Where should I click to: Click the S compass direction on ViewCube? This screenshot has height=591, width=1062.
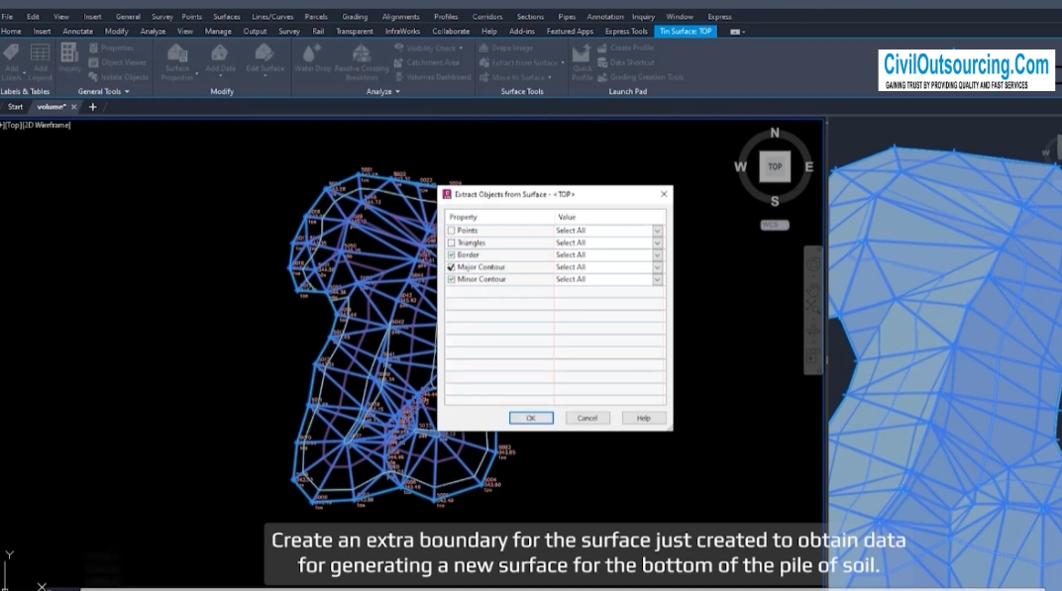point(775,201)
